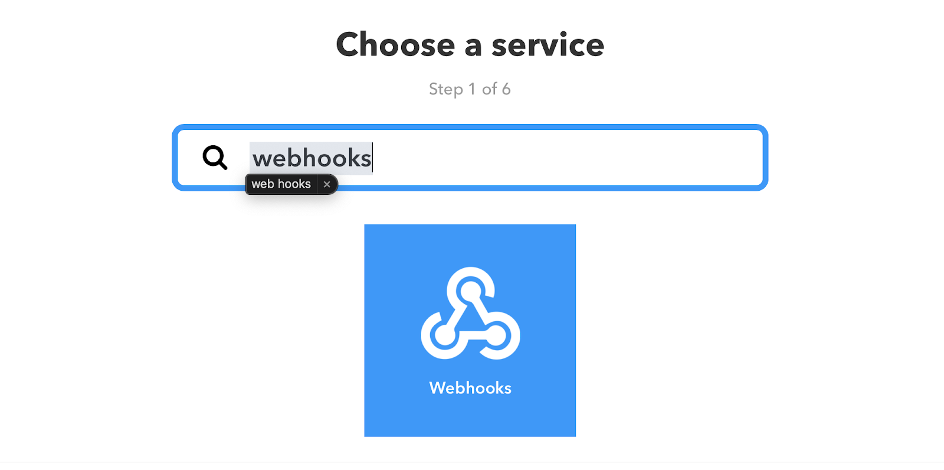
Task: Click the magnifying glass search icon
Action: tap(215, 158)
